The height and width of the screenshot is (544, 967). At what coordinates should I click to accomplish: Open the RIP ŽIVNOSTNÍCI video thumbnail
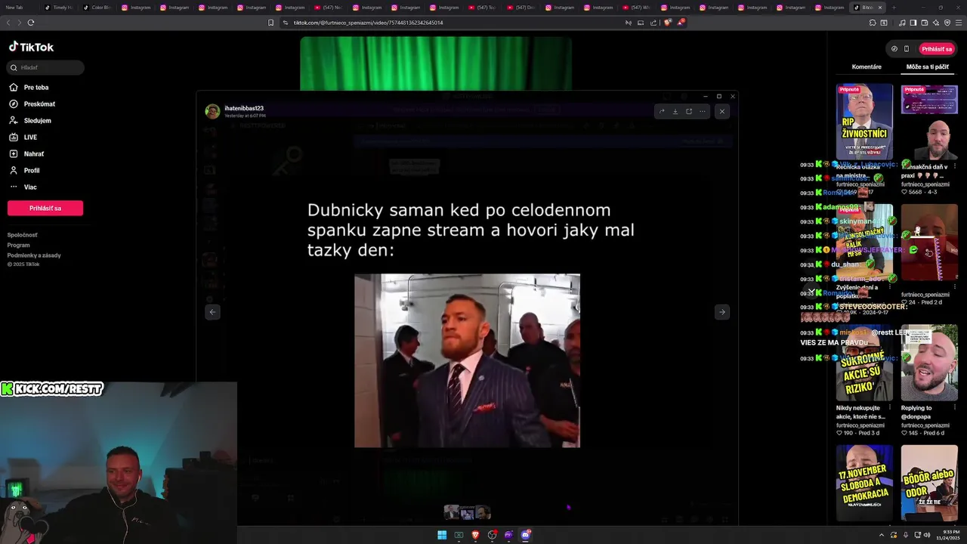[x=864, y=122]
